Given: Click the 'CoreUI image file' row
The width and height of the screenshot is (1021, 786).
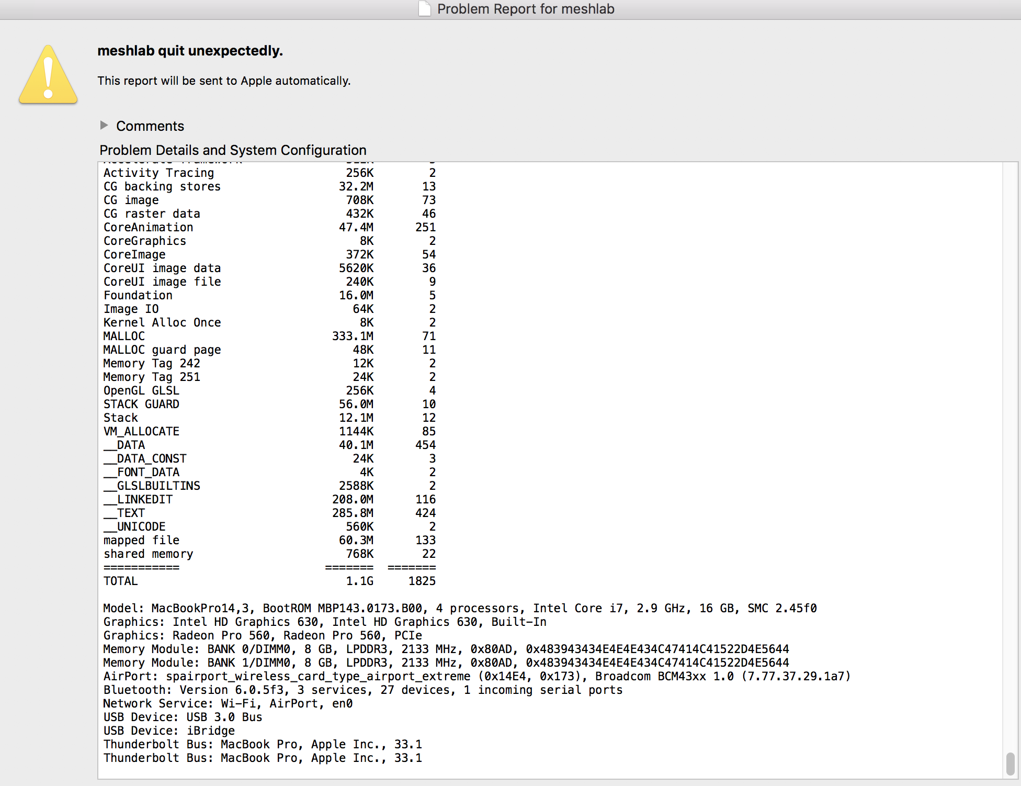Looking at the screenshot, I should click(269, 282).
